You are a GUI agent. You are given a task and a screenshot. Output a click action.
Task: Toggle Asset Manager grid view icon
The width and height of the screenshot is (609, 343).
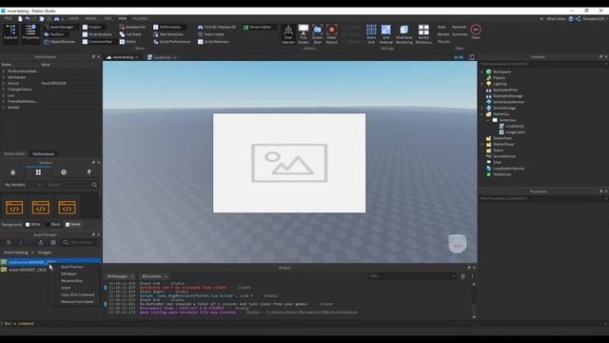53,242
